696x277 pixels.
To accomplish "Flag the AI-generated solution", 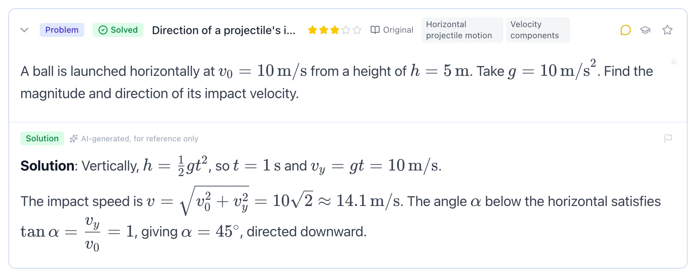I will pyautogui.click(x=668, y=138).
